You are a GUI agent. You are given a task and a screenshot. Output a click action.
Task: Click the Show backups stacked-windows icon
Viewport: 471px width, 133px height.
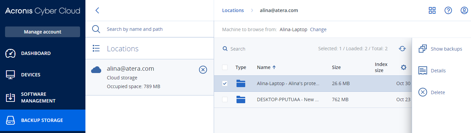pyautogui.click(x=423, y=49)
